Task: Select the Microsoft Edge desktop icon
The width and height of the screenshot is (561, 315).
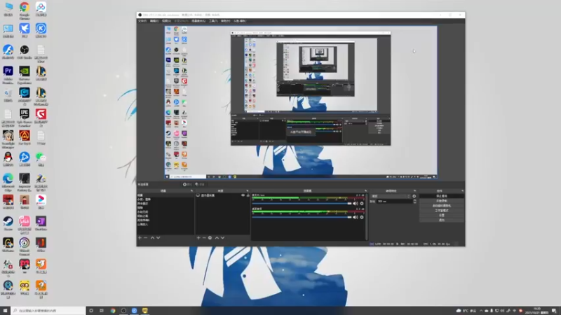Action: pyautogui.click(x=8, y=182)
